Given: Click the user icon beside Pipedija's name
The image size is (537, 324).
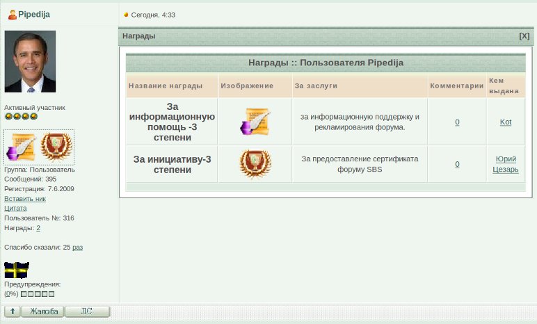Looking at the screenshot, I should 12,15.
